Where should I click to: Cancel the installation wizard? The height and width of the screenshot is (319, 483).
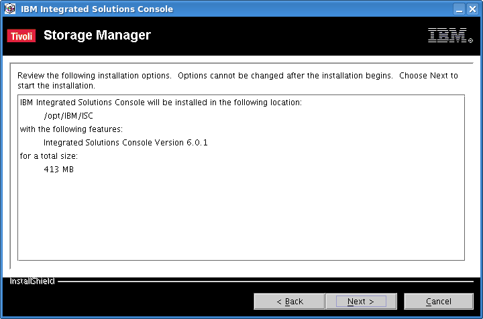[438, 301]
